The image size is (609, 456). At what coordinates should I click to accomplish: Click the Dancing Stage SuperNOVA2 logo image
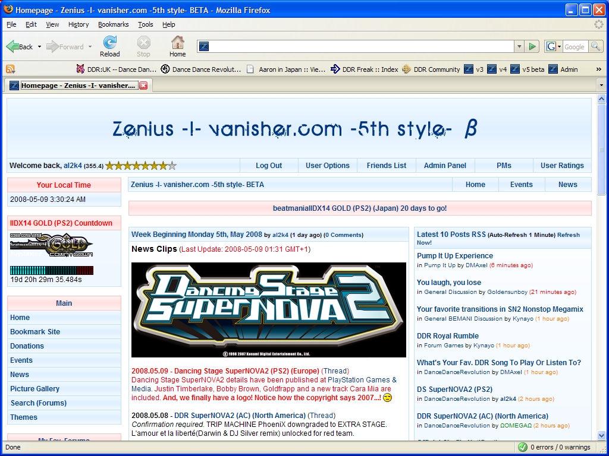269,310
